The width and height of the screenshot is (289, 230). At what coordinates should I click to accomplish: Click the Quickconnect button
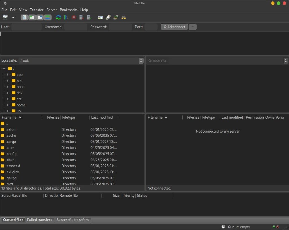tap(174, 27)
